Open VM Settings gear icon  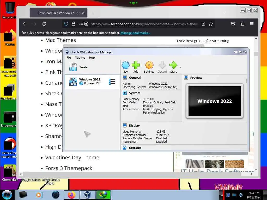coord(149,67)
